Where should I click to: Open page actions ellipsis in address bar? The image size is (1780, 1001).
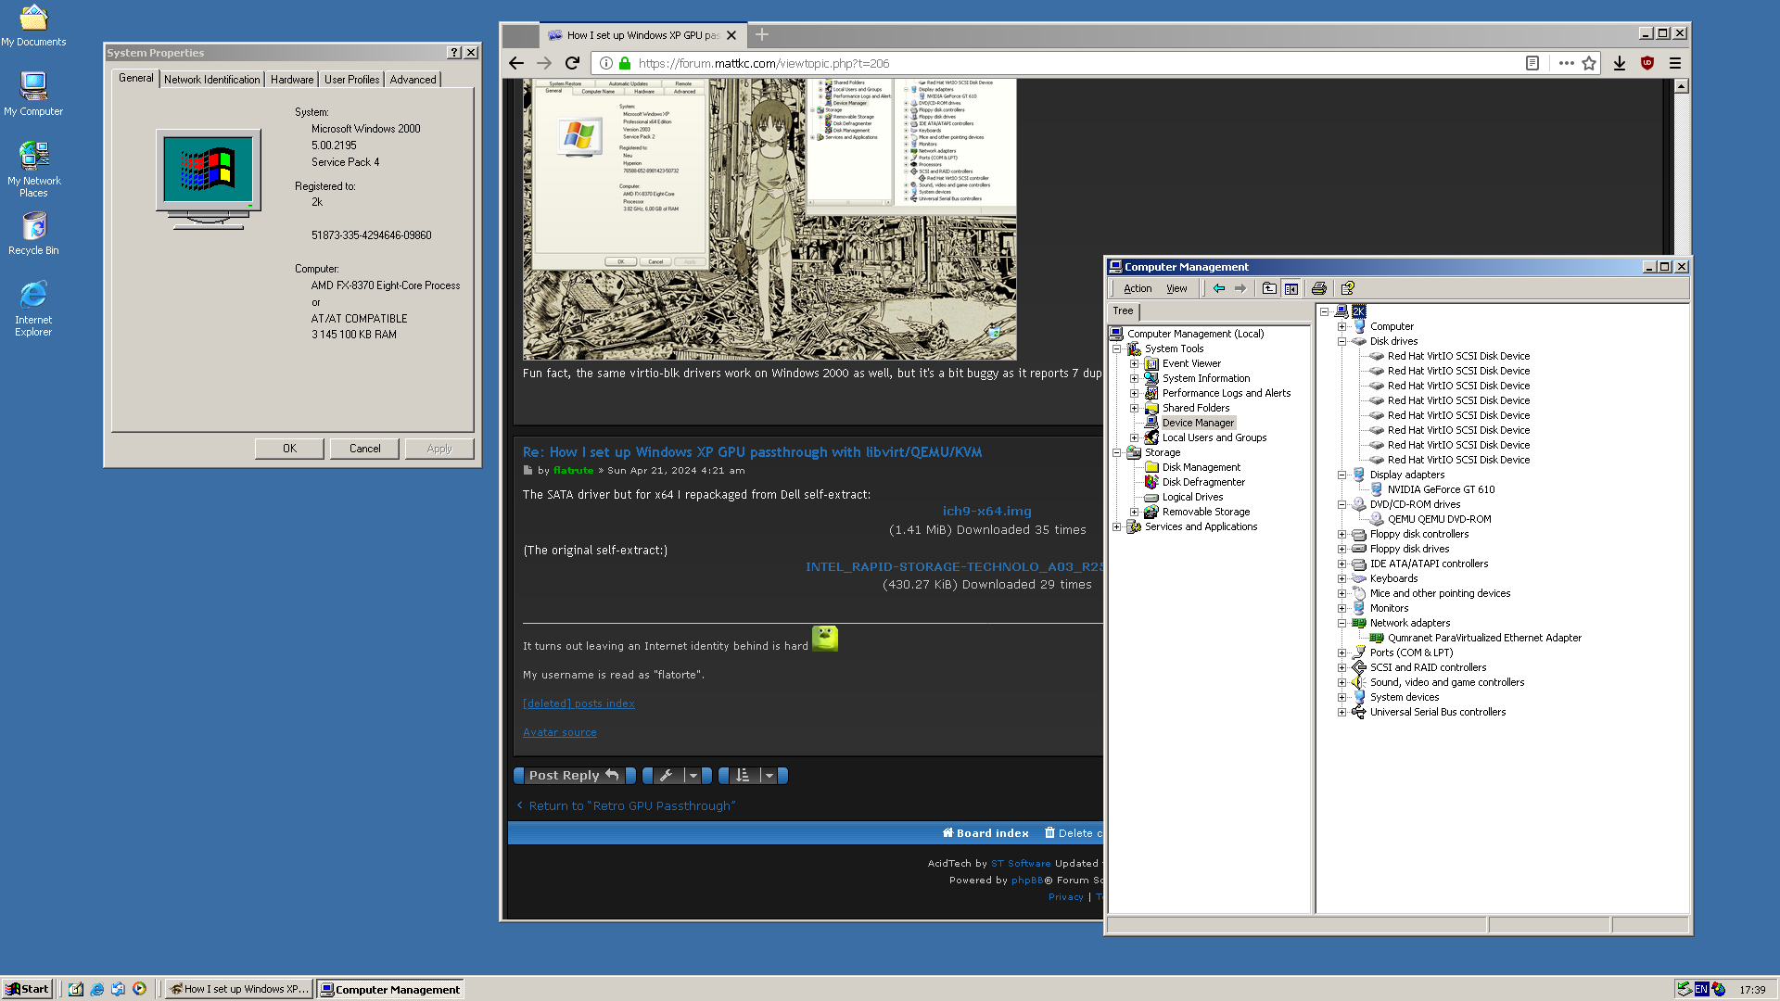point(1567,63)
